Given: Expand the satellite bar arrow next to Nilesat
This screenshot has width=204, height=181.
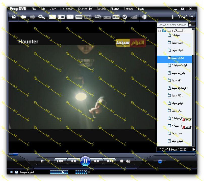Looking at the screenshot, I should point(194,150).
